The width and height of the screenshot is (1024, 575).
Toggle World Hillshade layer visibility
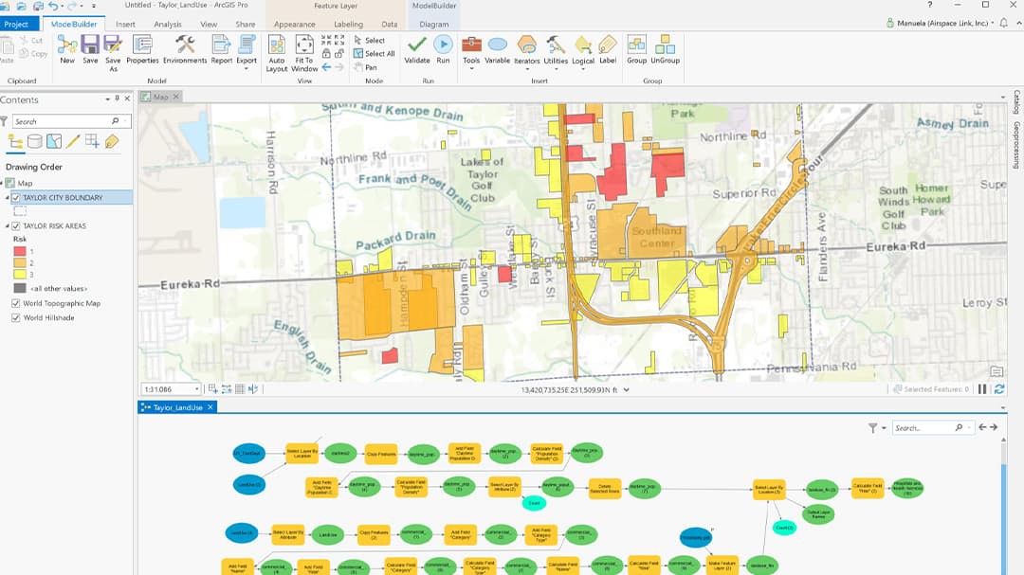tap(16, 317)
